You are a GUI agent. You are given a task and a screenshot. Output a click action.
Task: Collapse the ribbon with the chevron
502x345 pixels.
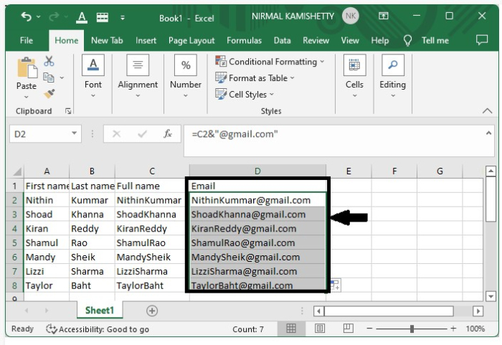click(x=487, y=111)
